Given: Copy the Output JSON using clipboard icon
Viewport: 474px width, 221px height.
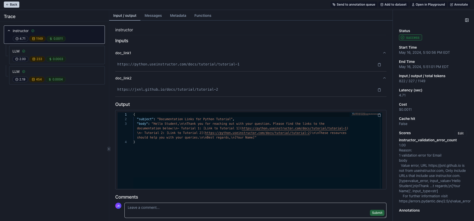Looking at the screenshot, I should point(379,115).
